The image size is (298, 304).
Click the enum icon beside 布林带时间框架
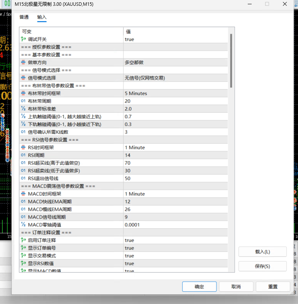click(x=23, y=93)
